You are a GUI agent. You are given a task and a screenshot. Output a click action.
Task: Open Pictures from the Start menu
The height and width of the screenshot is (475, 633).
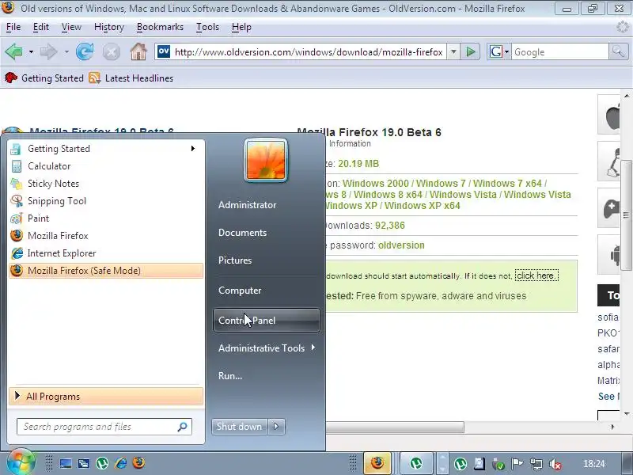point(267,260)
